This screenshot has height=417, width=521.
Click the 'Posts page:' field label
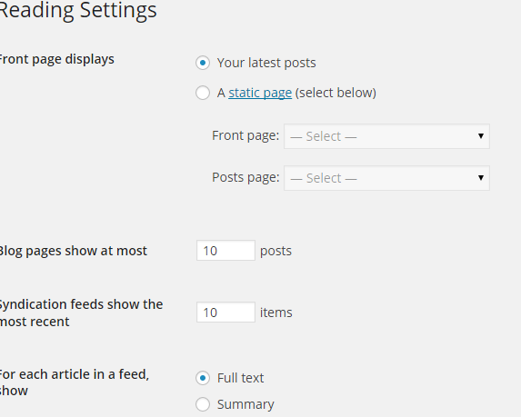click(245, 178)
